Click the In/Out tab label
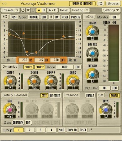The width and height of the screenshot is (122, 141). 89,17
